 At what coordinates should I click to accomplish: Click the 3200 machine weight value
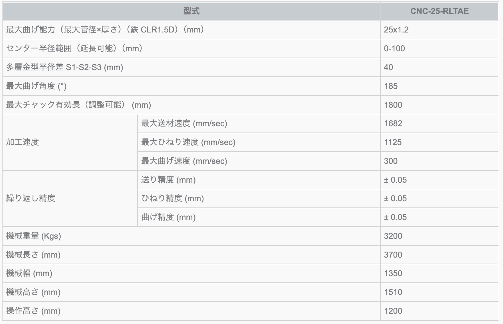click(x=393, y=236)
